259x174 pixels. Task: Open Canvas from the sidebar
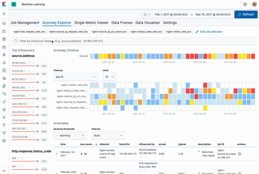click(x=4, y=47)
